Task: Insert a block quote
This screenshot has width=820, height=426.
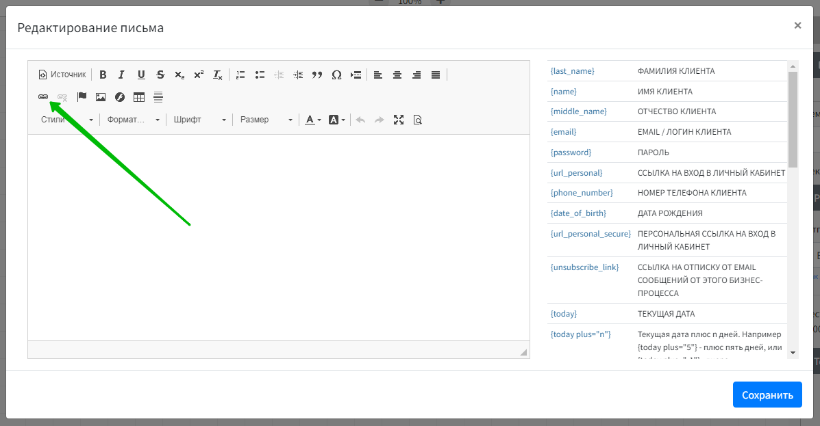Action: [317, 75]
